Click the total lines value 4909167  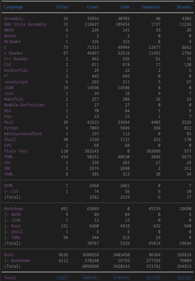(x=90, y=278)
